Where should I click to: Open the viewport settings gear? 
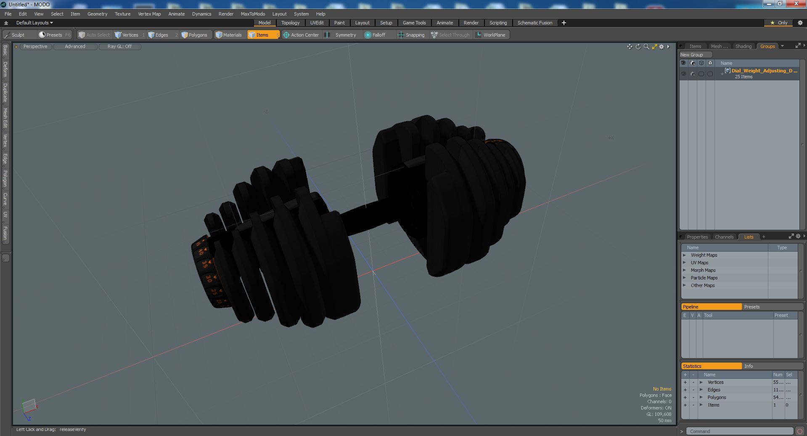pyautogui.click(x=661, y=47)
